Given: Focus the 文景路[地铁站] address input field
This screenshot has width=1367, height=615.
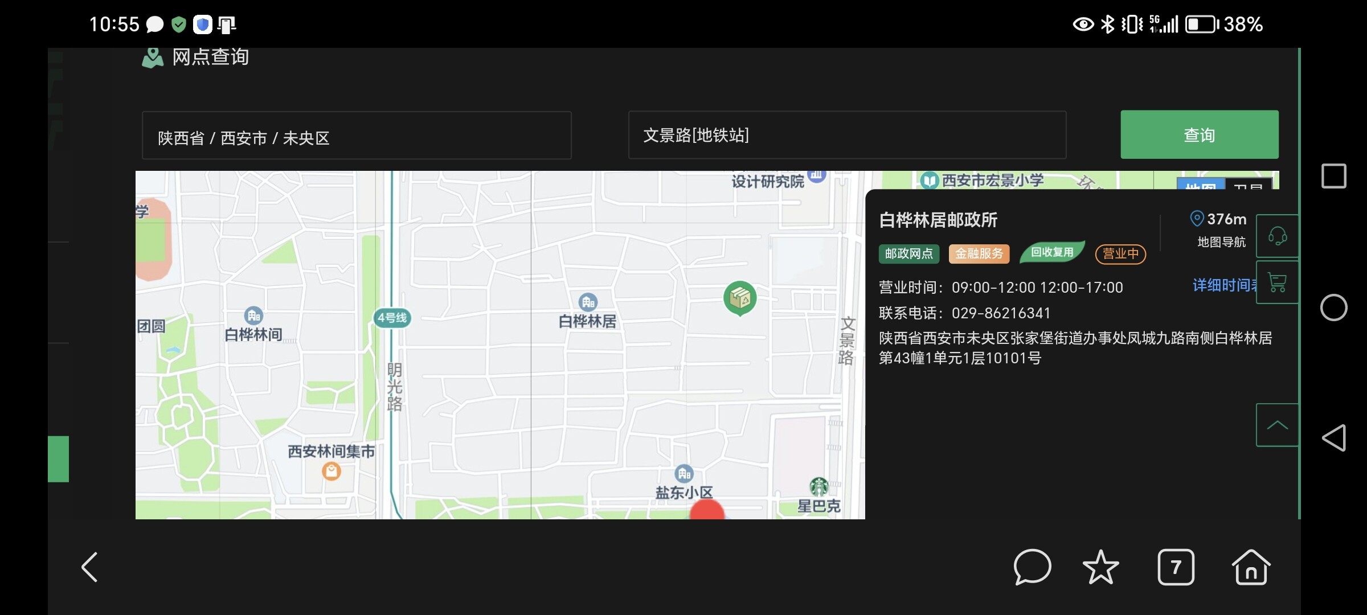Looking at the screenshot, I should click(846, 135).
